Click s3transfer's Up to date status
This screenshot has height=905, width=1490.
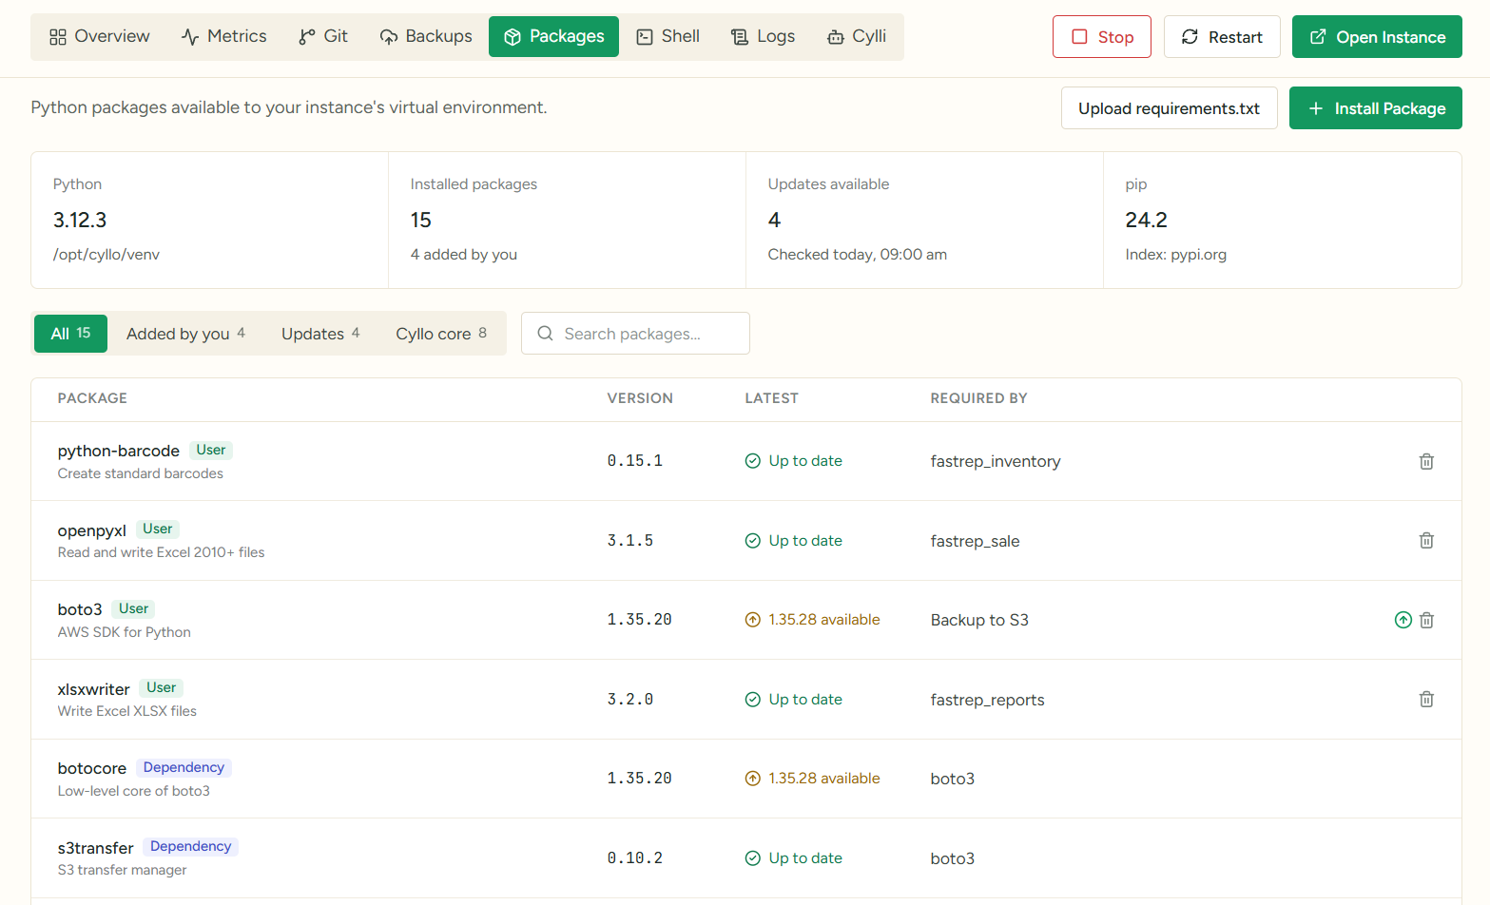coord(794,858)
